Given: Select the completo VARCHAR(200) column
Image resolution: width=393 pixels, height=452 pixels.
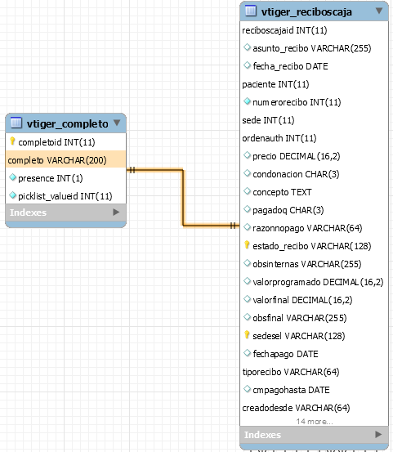Looking at the screenshot, I should click(65, 159).
